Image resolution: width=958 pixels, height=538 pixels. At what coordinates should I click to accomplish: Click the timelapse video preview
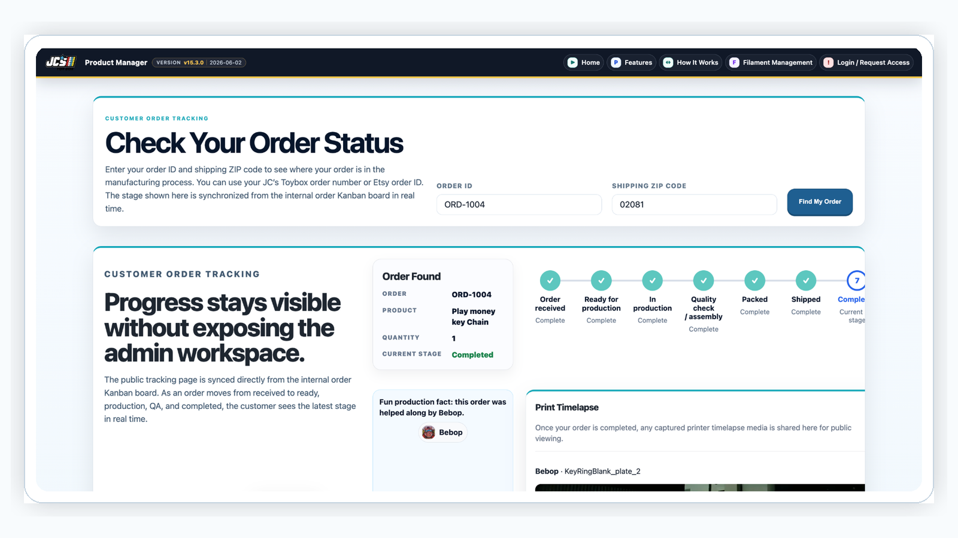pos(700,488)
